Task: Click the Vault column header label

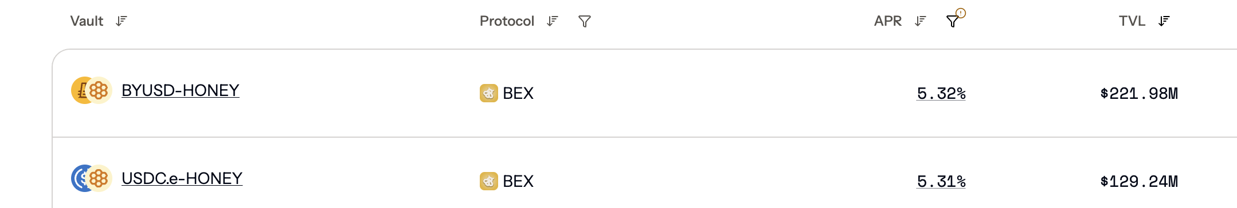Action: (87, 21)
